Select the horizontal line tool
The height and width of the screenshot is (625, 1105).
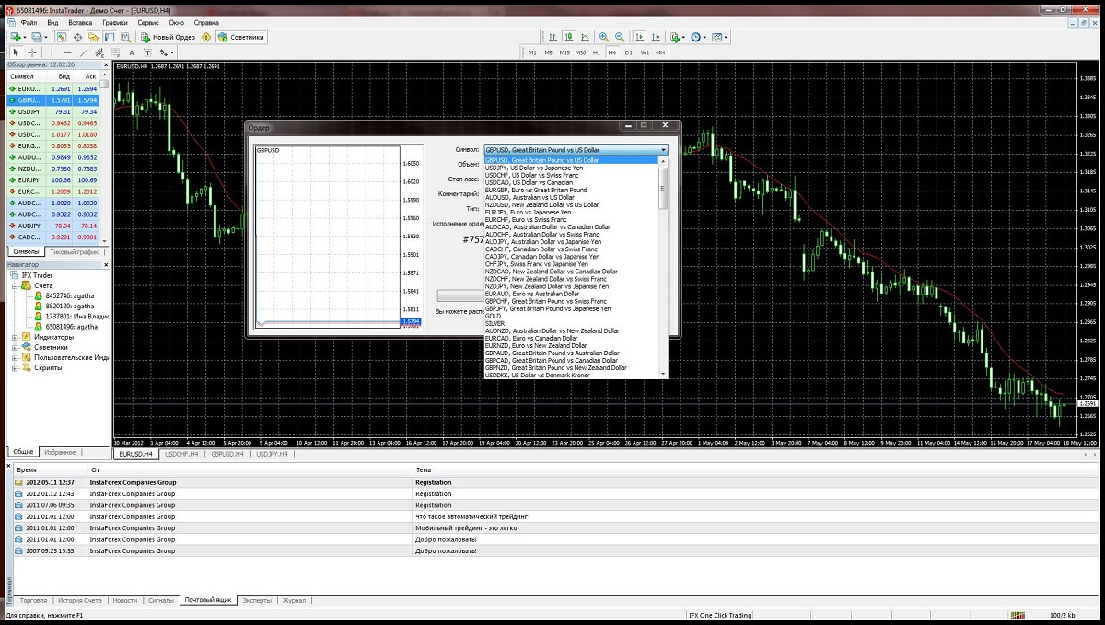67,52
